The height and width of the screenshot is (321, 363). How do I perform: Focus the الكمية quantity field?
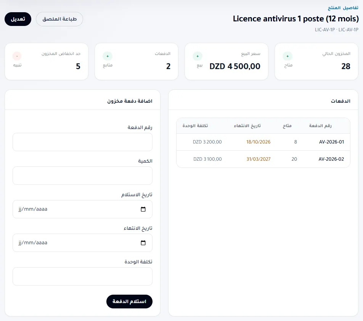[82, 176]
